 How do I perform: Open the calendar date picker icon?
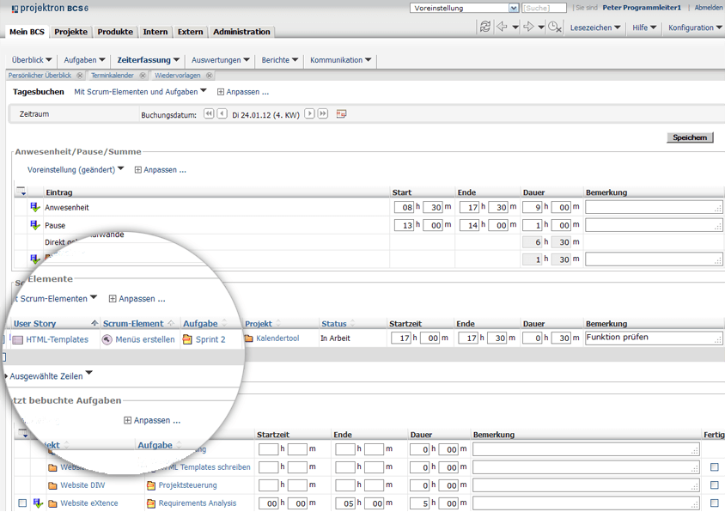[341, 114]
